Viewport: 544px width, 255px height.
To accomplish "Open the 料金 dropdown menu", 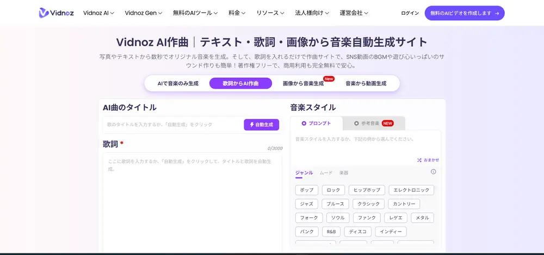I will [x=237, y=13].
